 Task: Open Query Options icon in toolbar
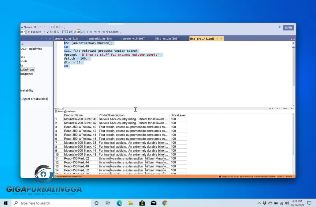tap(55, 32)
